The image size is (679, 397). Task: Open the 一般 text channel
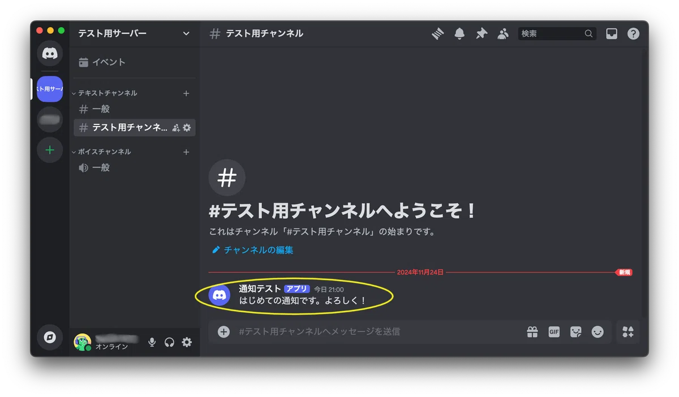tap(134, 109)
